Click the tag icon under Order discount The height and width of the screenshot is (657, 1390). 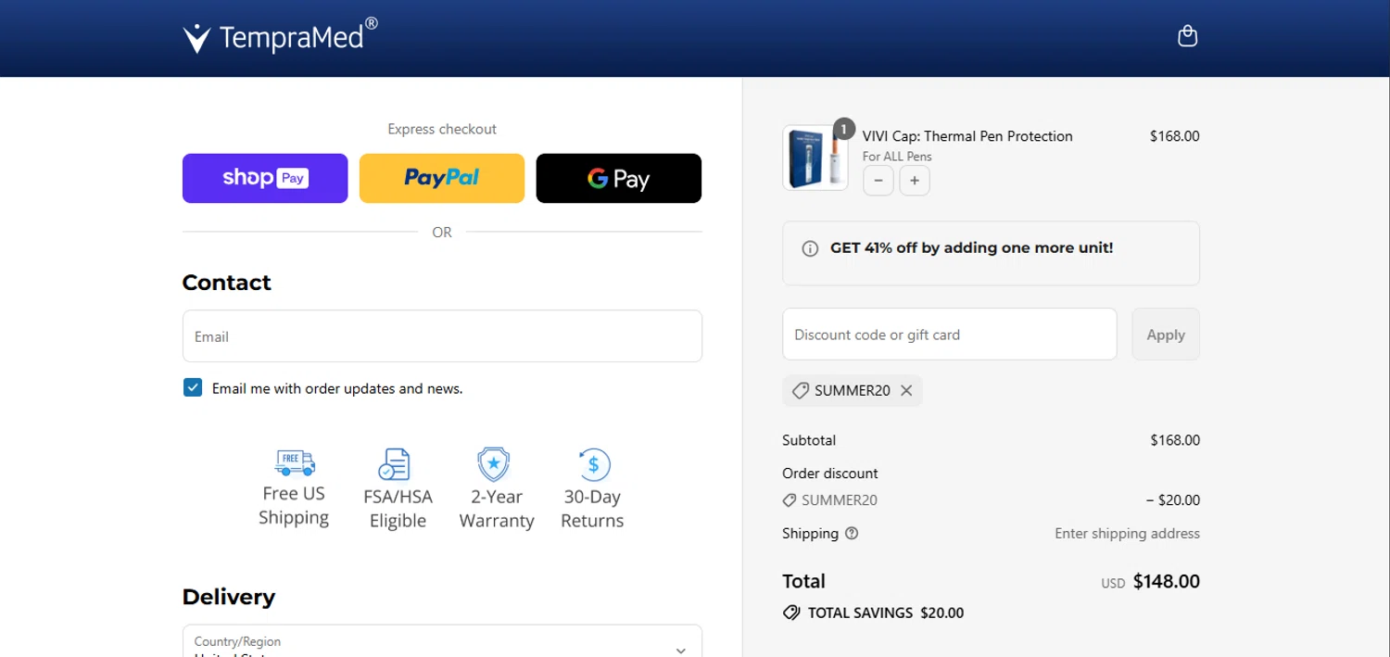point(790,500)
